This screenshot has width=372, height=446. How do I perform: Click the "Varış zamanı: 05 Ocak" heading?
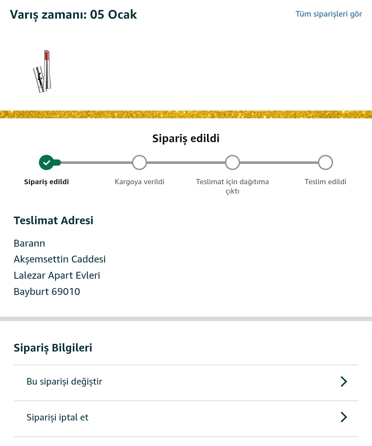coord(73,14)
